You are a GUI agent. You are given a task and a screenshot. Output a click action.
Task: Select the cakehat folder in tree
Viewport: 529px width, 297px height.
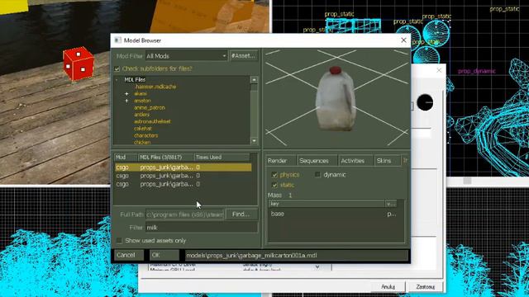(143, 129)
